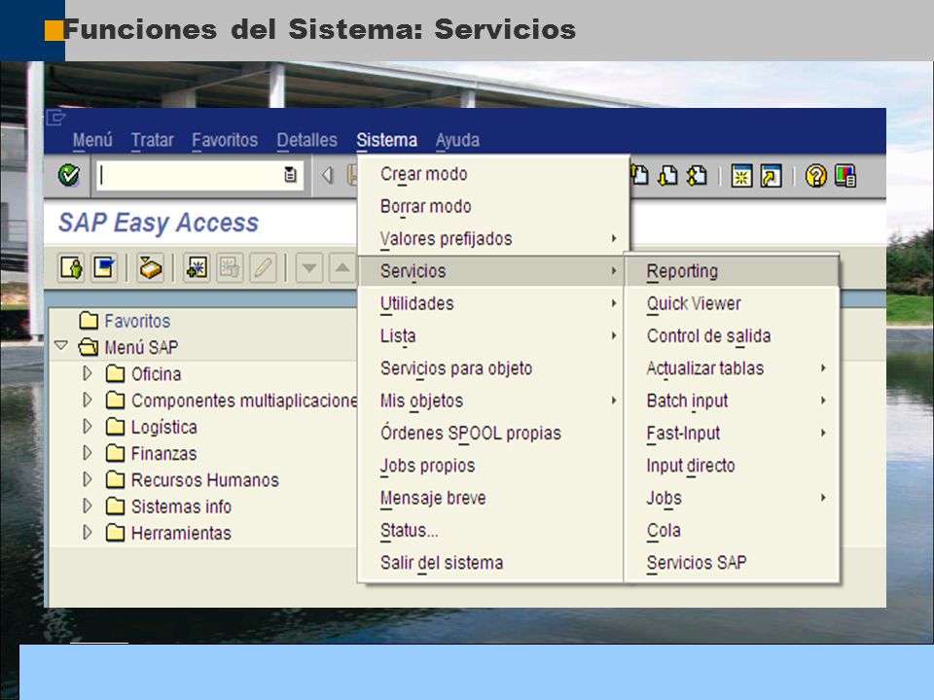Expand the Actualizar tablas submenu
Image resolution: width=934 pixels, height=700 pixels.
(x=732, y=368)
